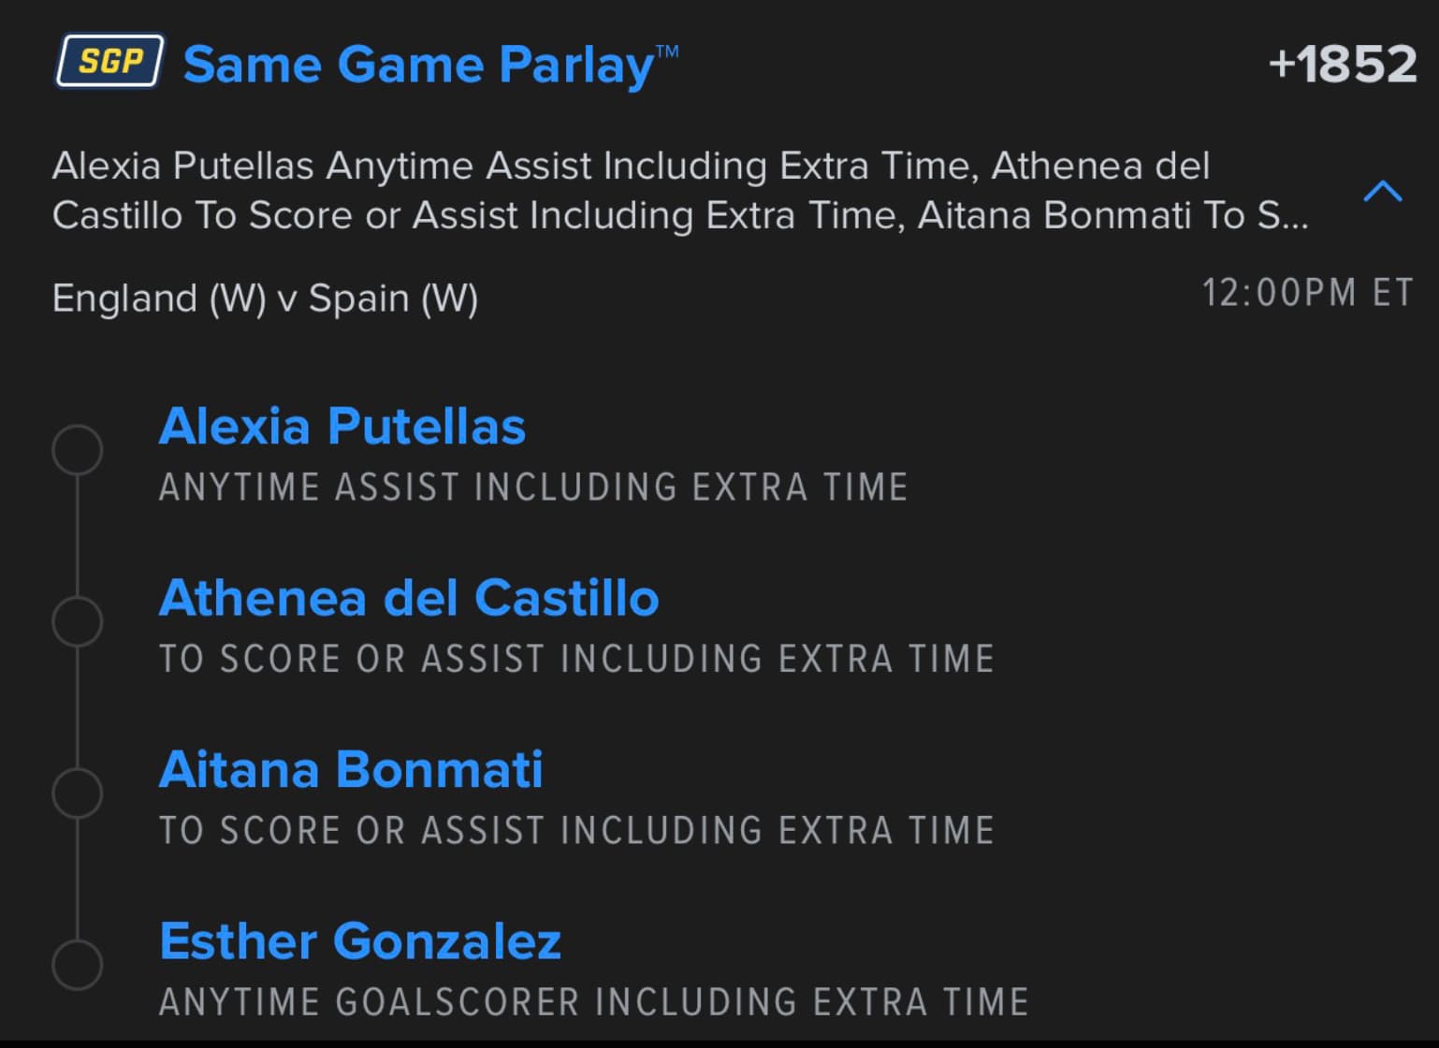
Task: Click the 12:00PM ET start time
Action: click(1306, 293)
